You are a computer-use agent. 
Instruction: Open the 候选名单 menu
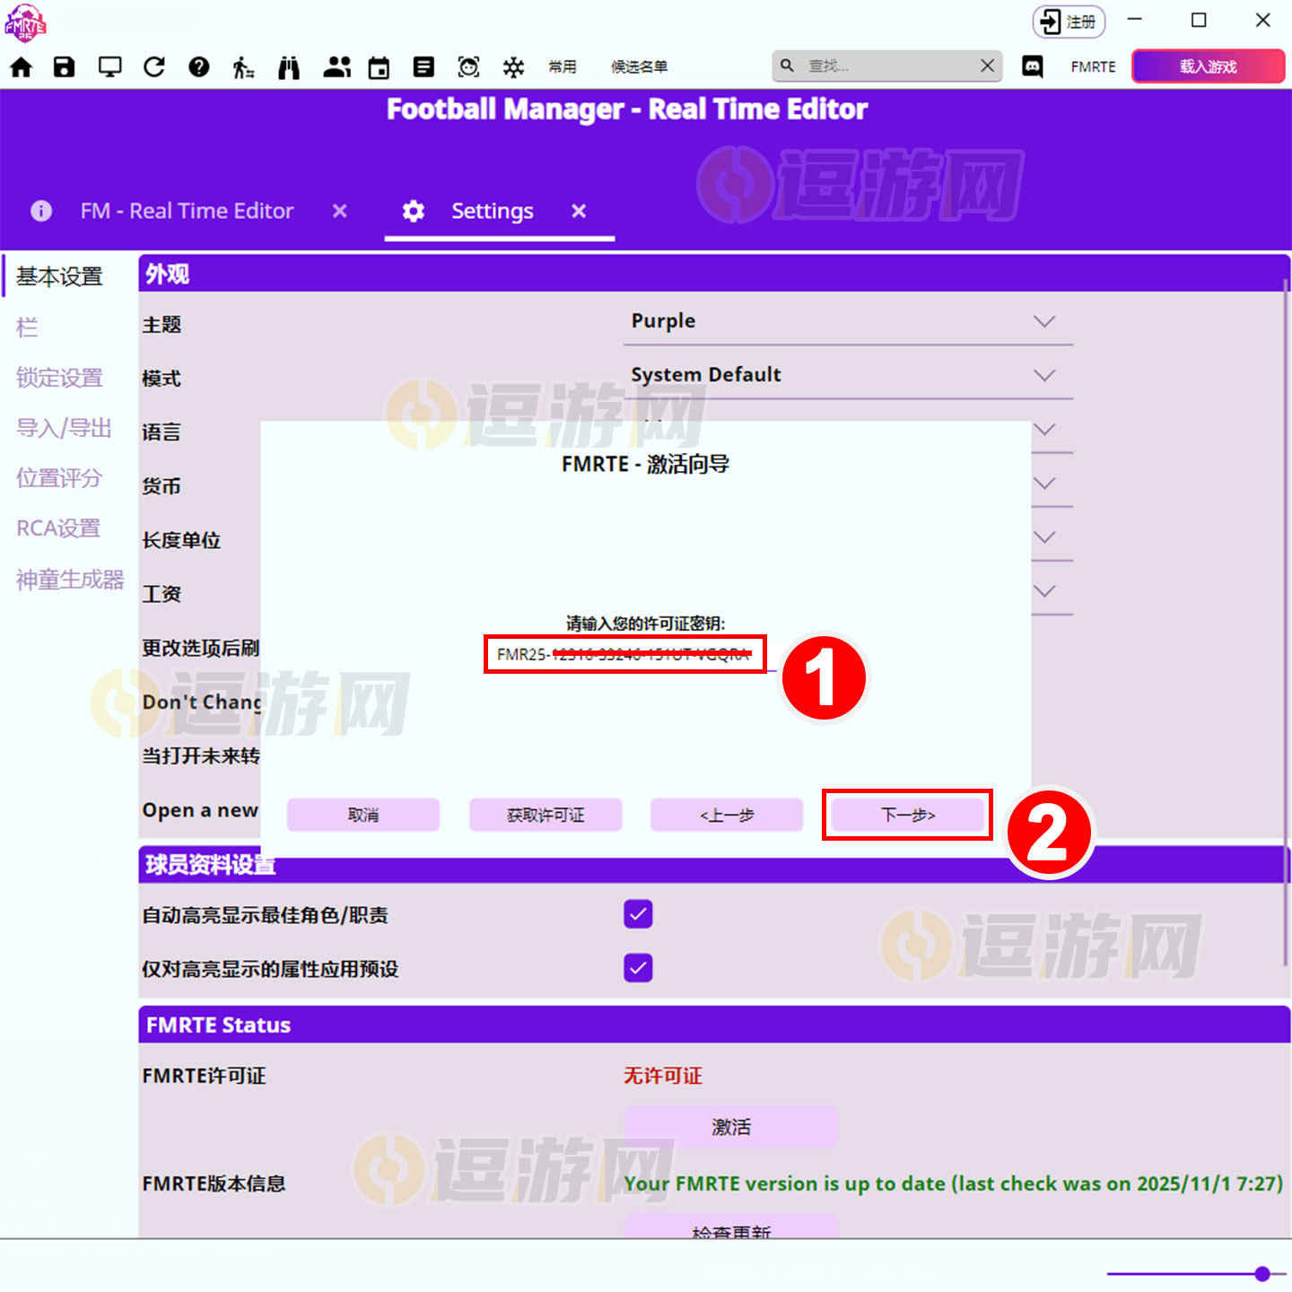pyautogui.click(x=639, y=66)
